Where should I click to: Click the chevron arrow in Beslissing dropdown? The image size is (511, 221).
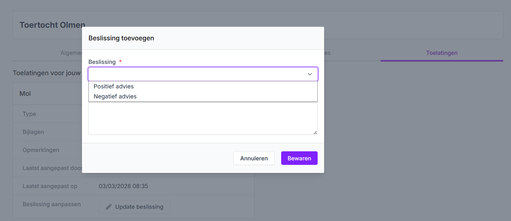click(x=310, y=74)
